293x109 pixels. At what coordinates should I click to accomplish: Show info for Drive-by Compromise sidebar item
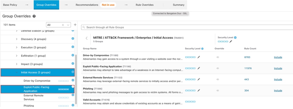click(73, 80)
